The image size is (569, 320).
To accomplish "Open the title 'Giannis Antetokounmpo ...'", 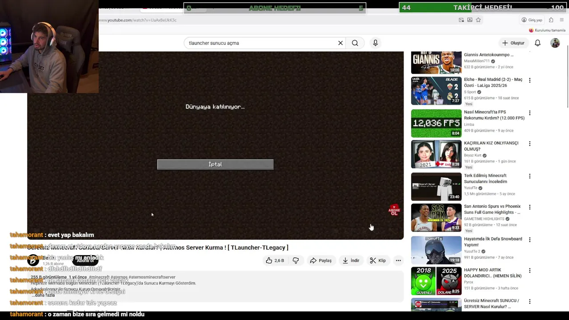I will pyautogui.click(x=489, y=55).
